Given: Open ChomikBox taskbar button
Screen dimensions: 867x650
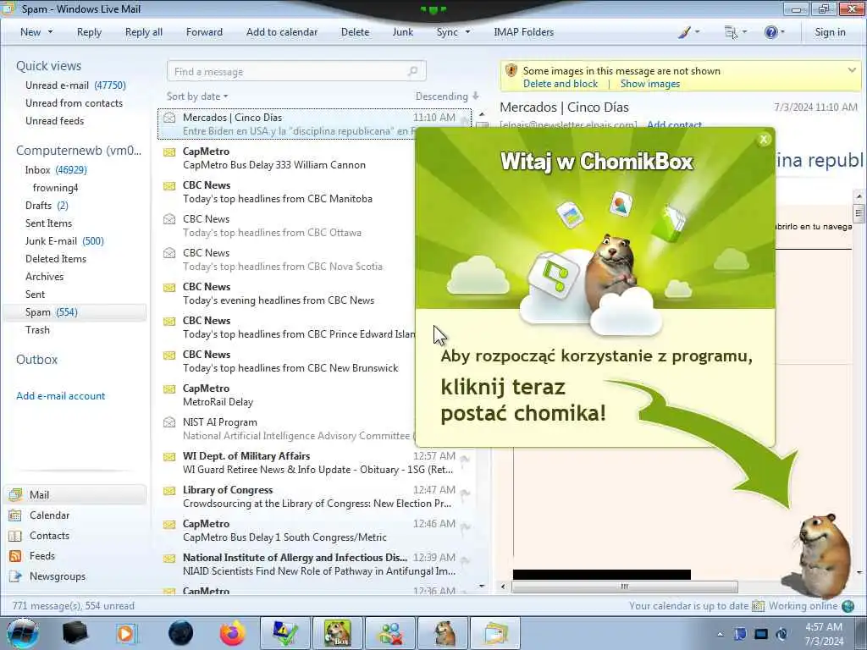Looking at the screenshot, I should point(337,633).
